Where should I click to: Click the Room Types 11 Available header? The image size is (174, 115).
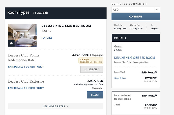(x=55, y=13)
